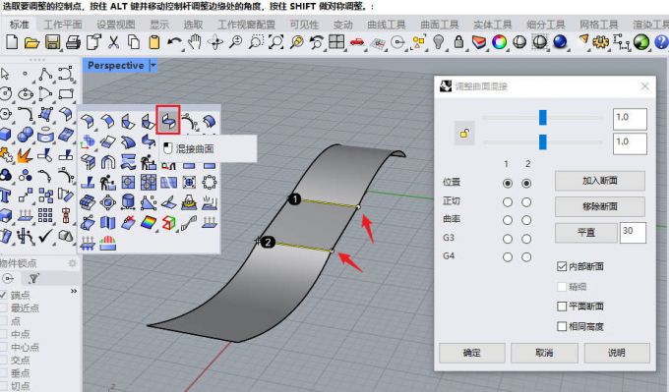Toggle the 端点 object snap checkbox
Image resolution: width=669 pixels, height=392 pixels.
[x=3, y=295]
